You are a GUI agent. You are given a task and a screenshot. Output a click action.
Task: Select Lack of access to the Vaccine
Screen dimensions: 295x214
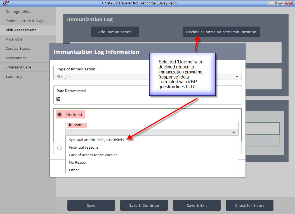point(93,155)
